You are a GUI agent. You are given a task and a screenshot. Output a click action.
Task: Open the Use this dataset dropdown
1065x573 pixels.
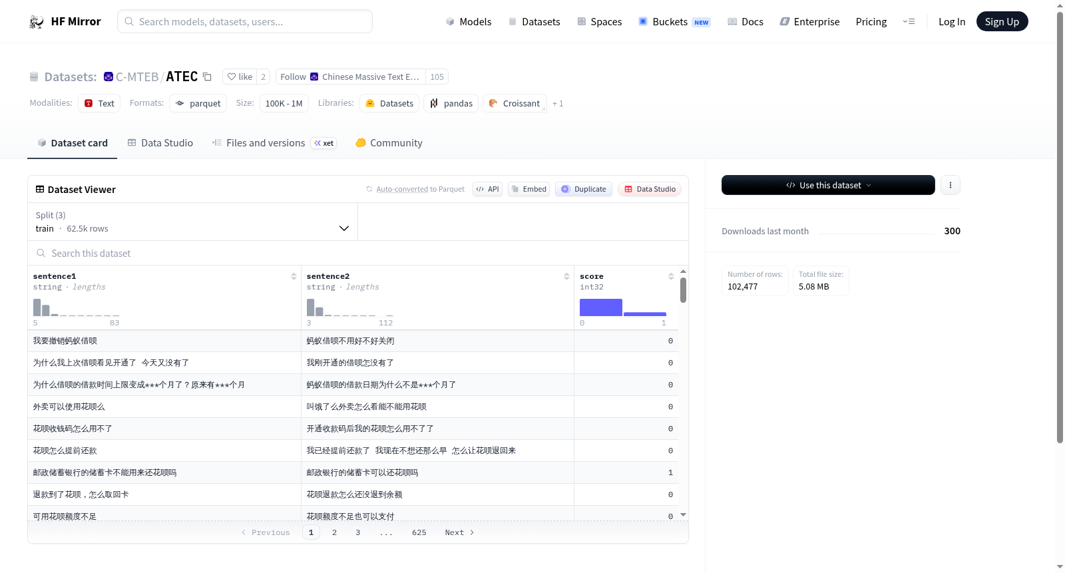[828, 185]
